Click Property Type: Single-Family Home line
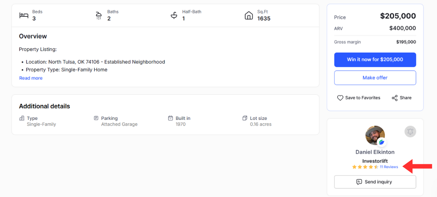The width and height of the screenshot is (437, 197). point(67,70)
